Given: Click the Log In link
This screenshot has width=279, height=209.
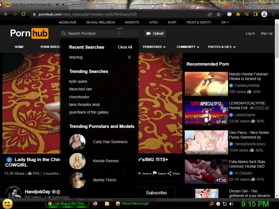Looking at the screenshot, I should point(250,33).
